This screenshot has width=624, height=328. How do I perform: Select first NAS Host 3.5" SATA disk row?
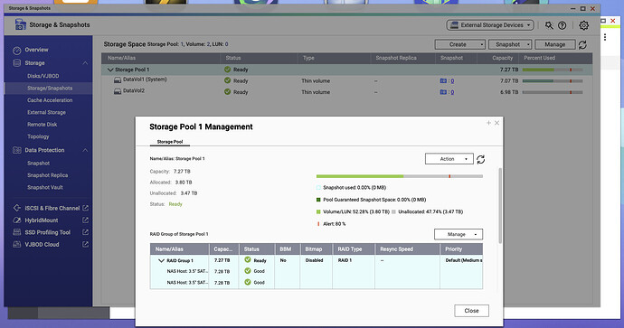pos(316,271)
